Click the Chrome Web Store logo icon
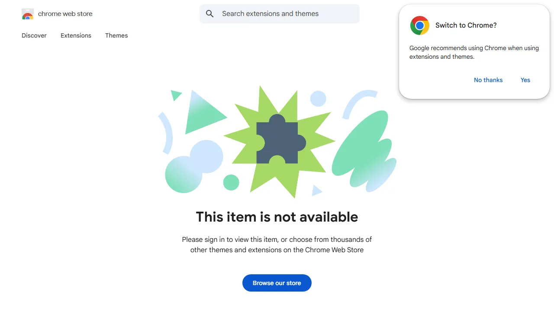 [x=28, y=13]
